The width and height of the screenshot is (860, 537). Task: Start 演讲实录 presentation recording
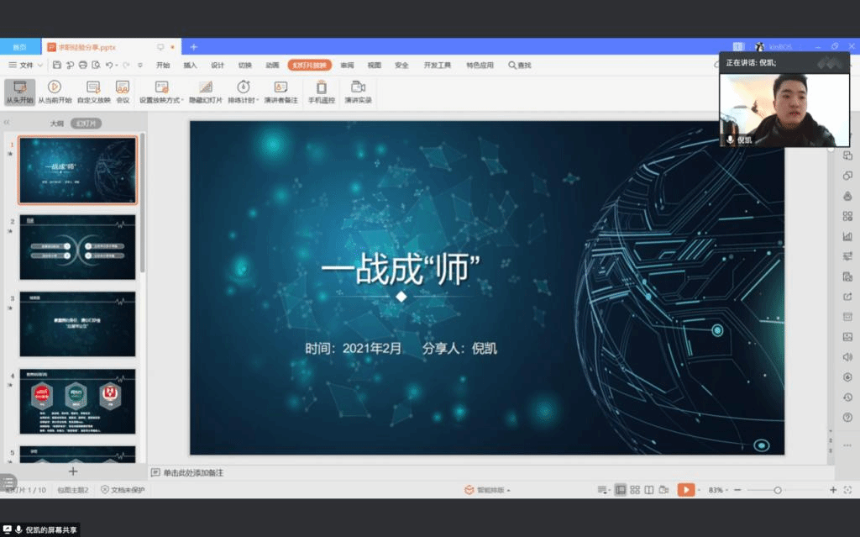(x=358, y=87)
